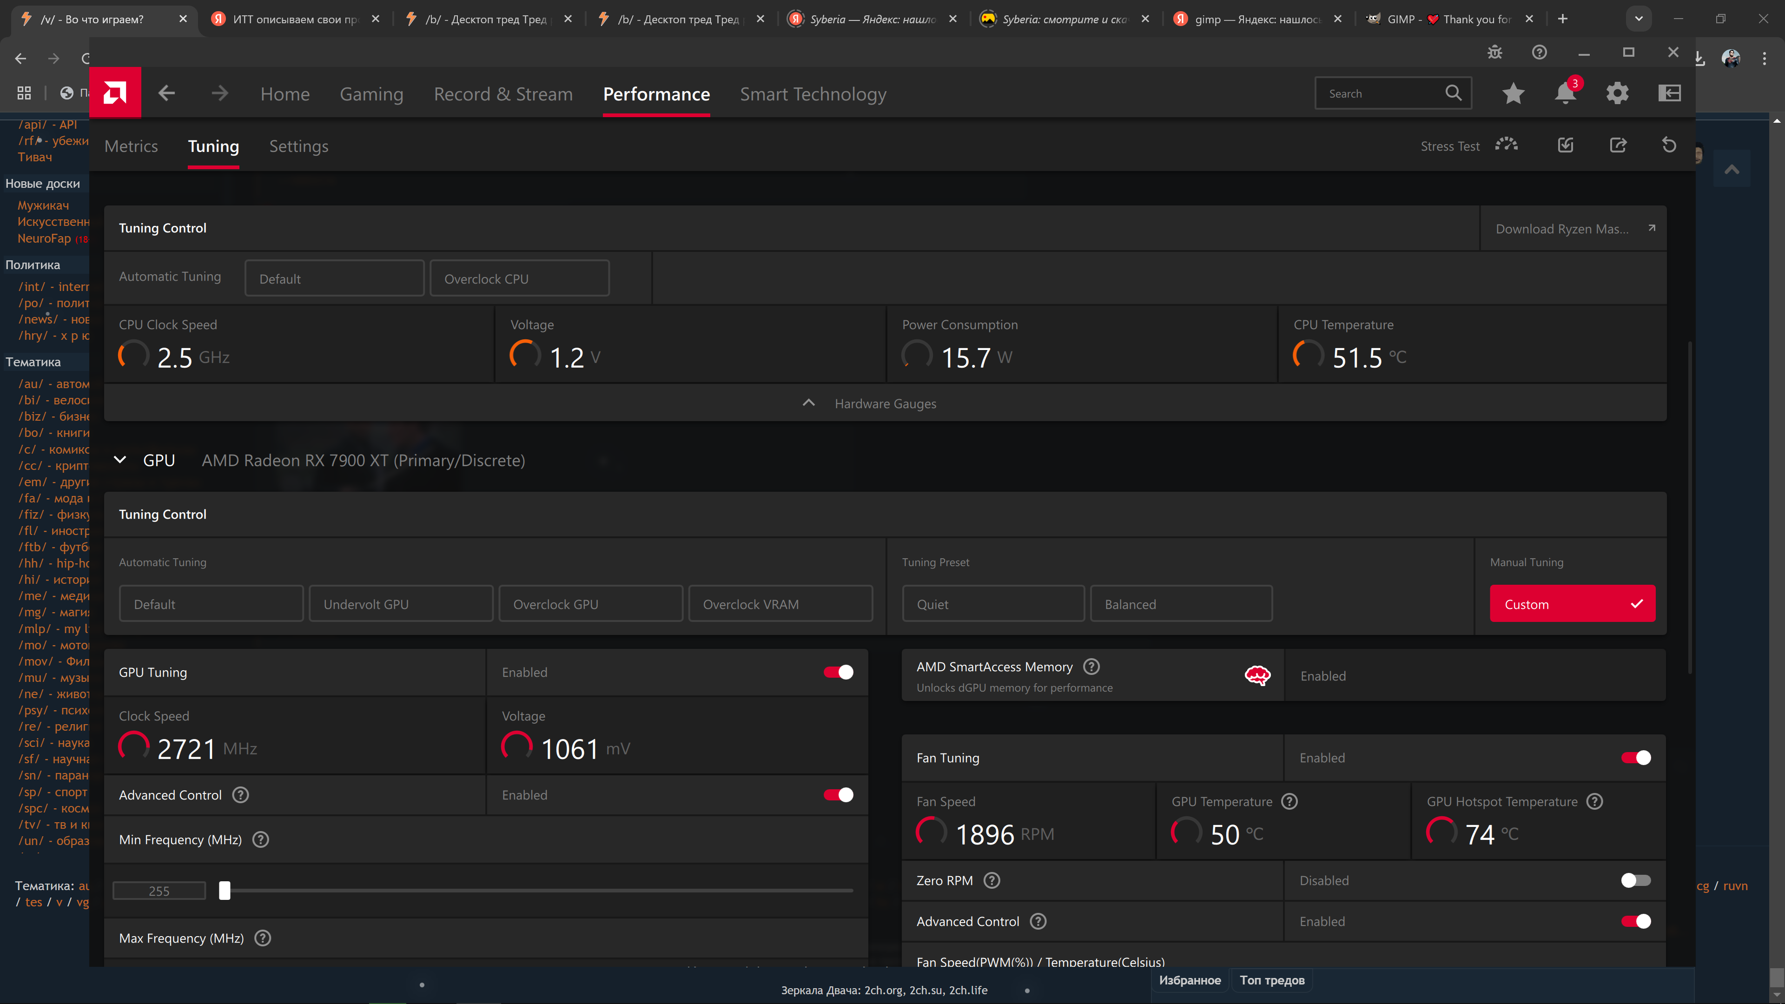Click the export profile icon
The image size is (1785, 1004).
coord(1617,145)
